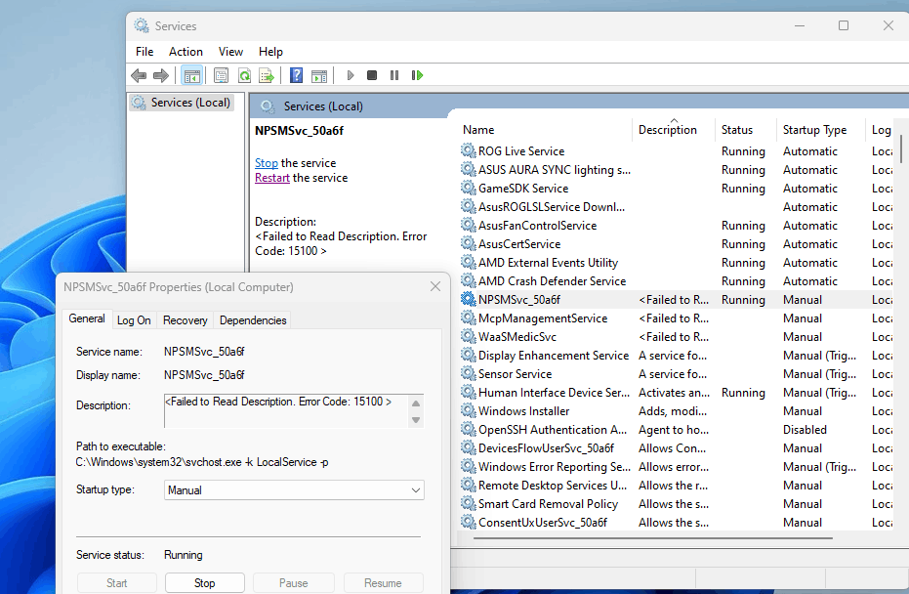This screenshot has height=594, width=909.
Task: Sort by the Startup Type column header
Action: tap(821, 130)
